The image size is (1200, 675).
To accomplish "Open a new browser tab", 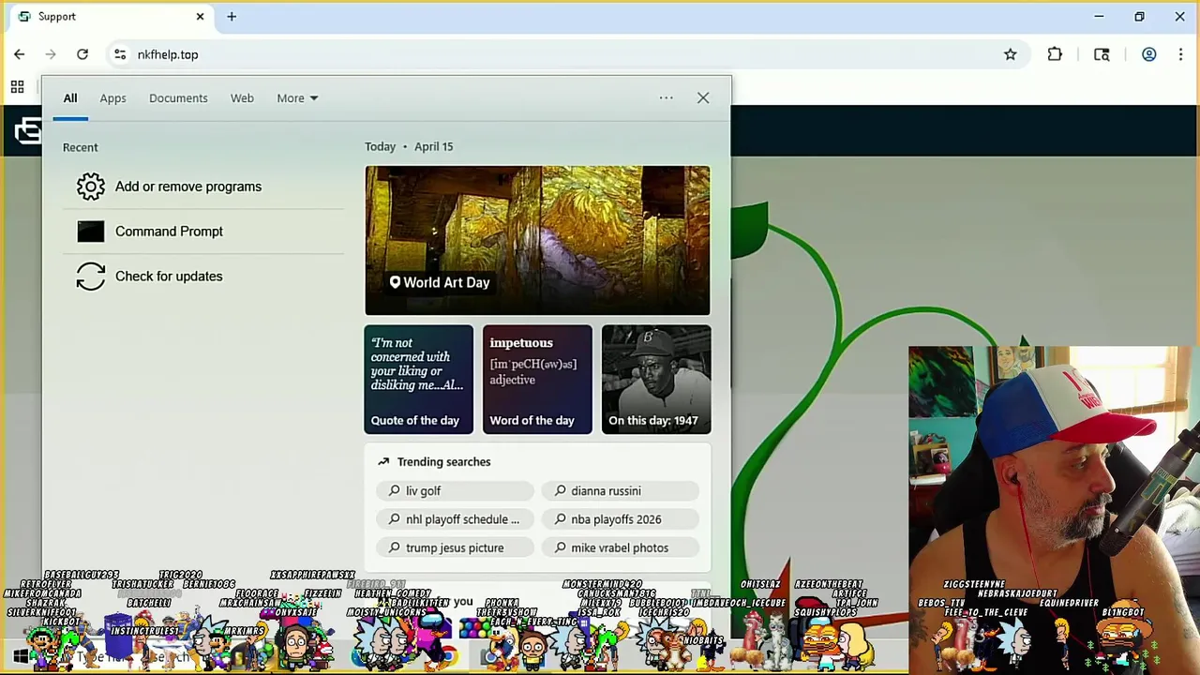I will (232, 16).
